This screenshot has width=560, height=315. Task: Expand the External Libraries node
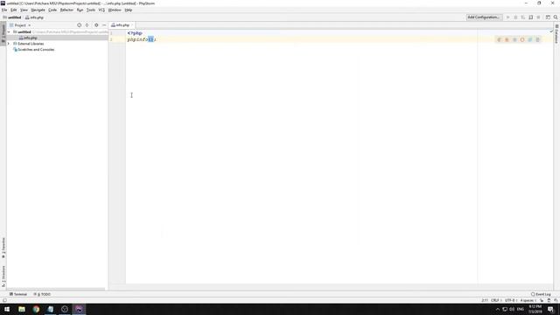[x=9, y=44]
